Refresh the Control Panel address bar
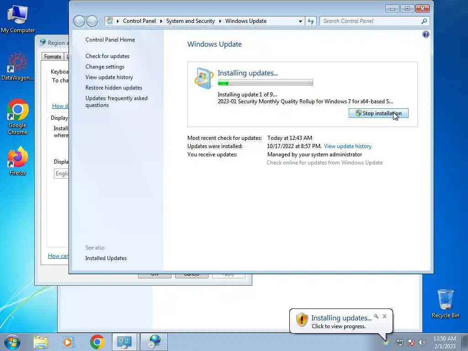 coord(311,21)
